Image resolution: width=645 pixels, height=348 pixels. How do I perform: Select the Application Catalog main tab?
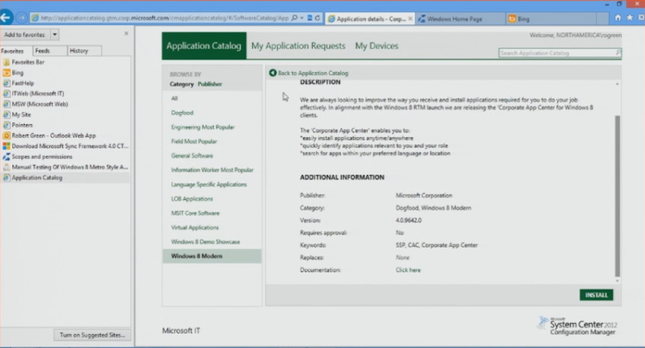204,46
